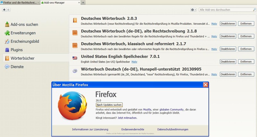This screenshot has width=257, height=137.
Task: Close the Über Mozilla Firefox dialog
Action: click(x=205, y=85)
